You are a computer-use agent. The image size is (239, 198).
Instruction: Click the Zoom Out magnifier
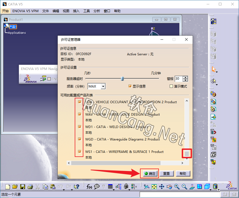click(x=185, y=187)
